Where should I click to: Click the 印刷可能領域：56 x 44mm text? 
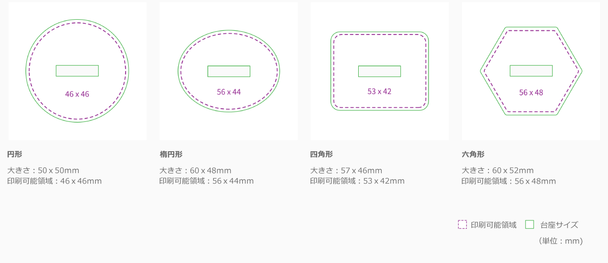coord(206,181)
